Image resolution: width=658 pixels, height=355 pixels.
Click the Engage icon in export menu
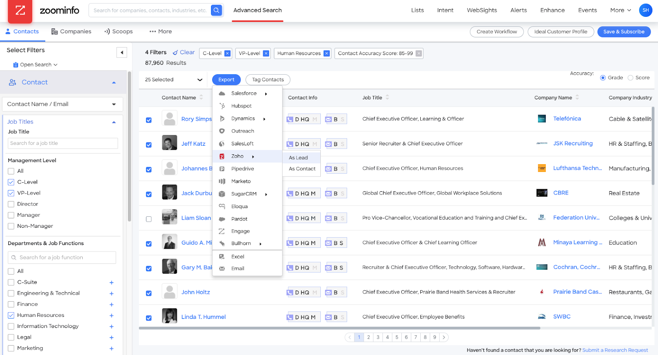click(222, 231)
